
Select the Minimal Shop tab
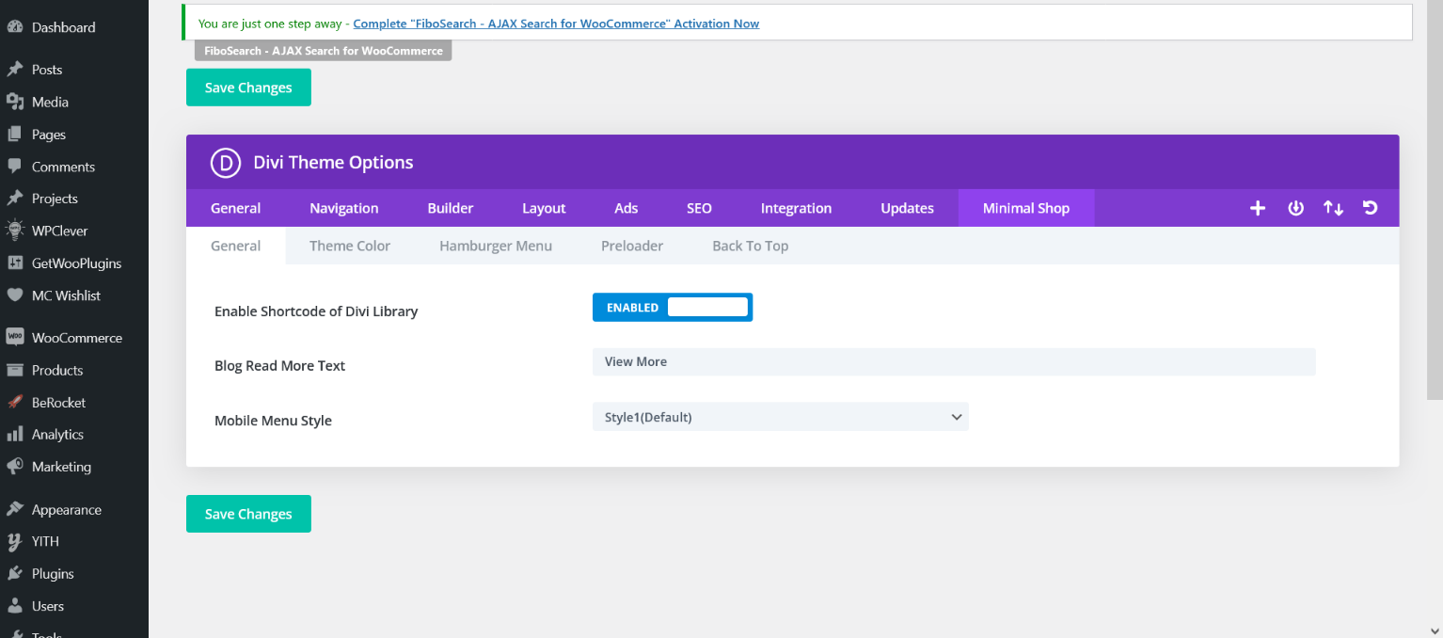pos(1026,208)
